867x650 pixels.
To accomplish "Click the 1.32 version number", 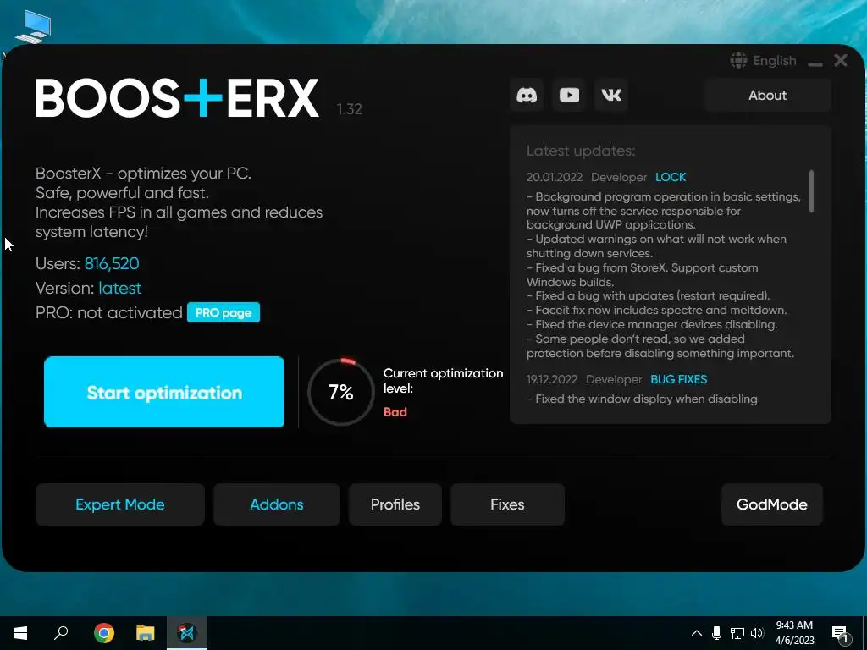I will point(350,109).
